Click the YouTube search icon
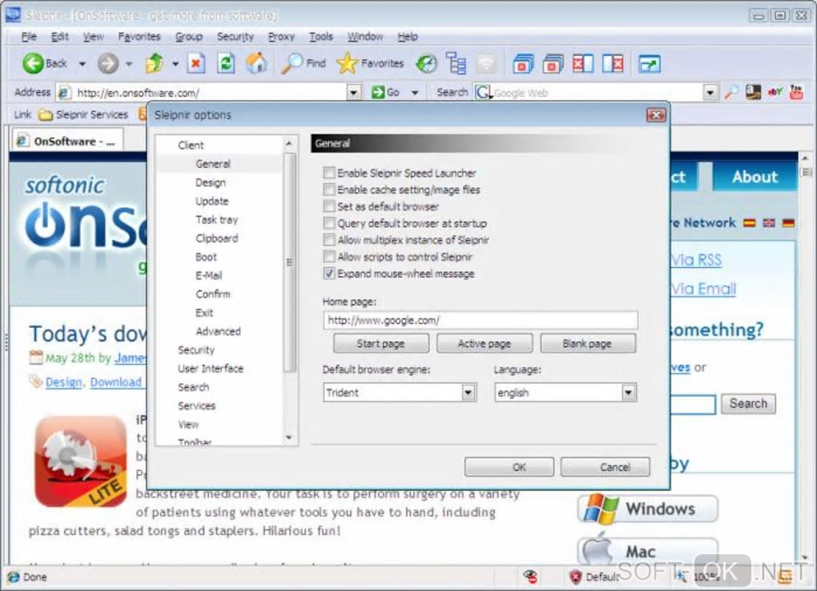Image resolution: width=817 pixels, height=591 pixels. point(796,92)
